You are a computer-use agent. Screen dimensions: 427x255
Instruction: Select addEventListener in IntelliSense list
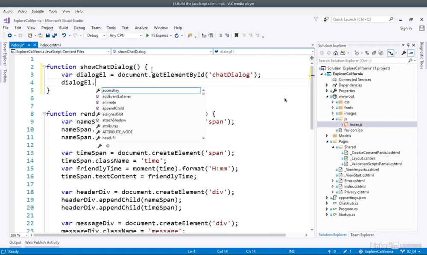pyautogui.click(x=117, y=96)
